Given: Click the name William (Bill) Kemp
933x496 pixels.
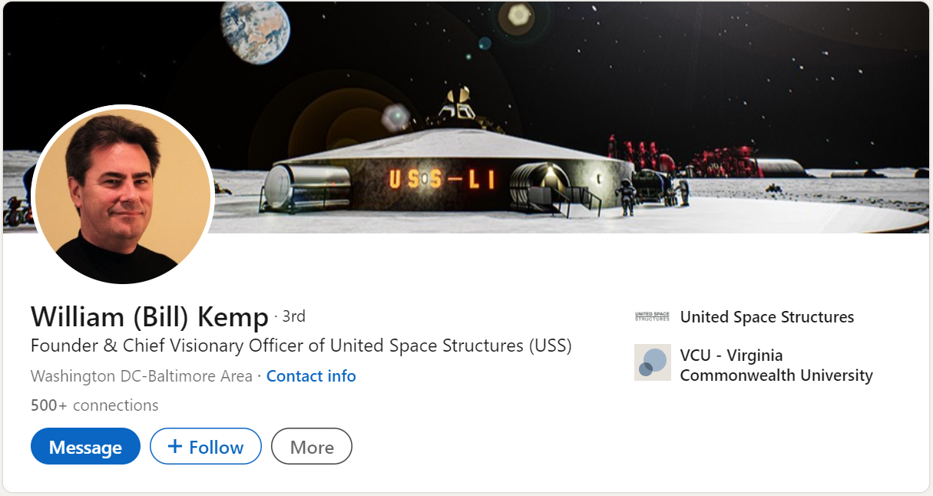Looking at the screenshot, I should (150, 316).
